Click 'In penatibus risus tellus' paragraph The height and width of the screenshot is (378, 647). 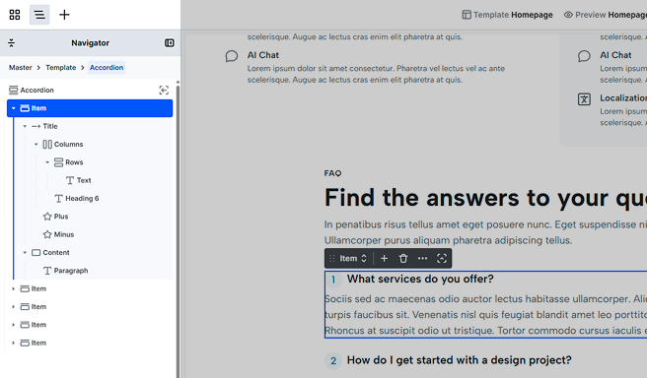coord(485,232)
